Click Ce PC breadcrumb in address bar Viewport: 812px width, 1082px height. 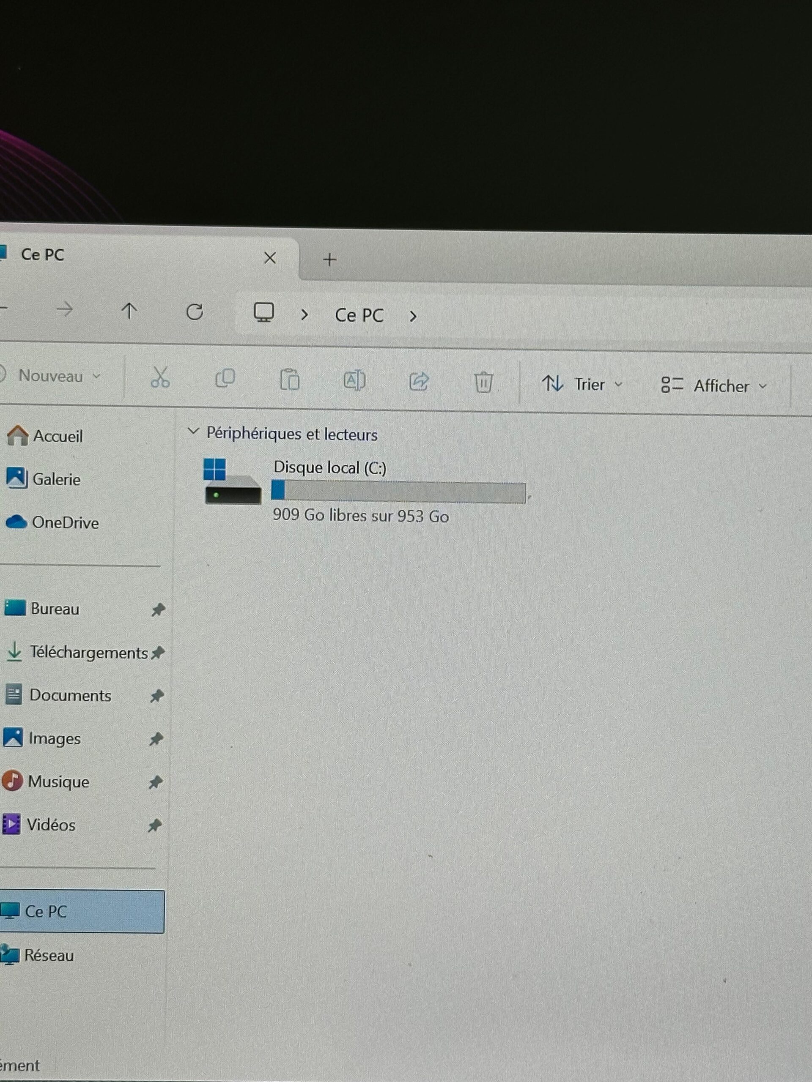tap(359, 315)
